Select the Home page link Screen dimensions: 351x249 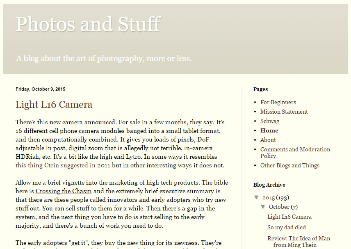[x=269, y=130]
